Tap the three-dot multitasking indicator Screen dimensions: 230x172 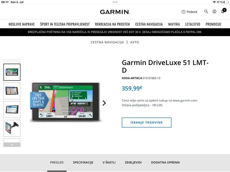click(x=115, y=2)
